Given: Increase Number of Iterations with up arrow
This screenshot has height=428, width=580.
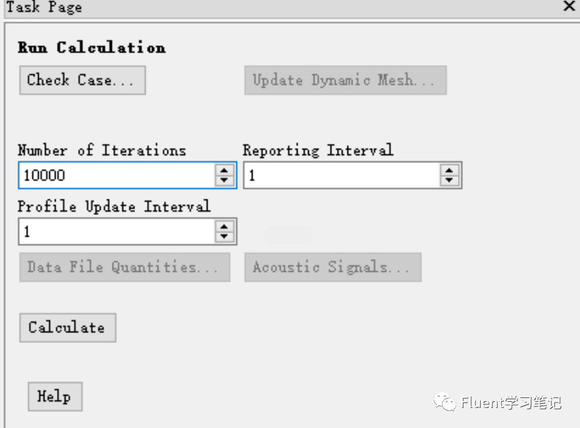Looking at the screenshot, I should pos(224,171).
